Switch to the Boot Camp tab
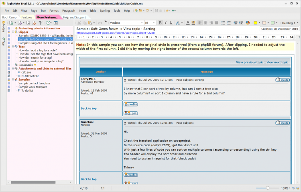The height and width of the screenshot is (192, 301). [9, 17]
